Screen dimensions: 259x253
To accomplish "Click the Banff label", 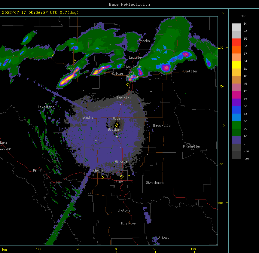I will [37, 170].
